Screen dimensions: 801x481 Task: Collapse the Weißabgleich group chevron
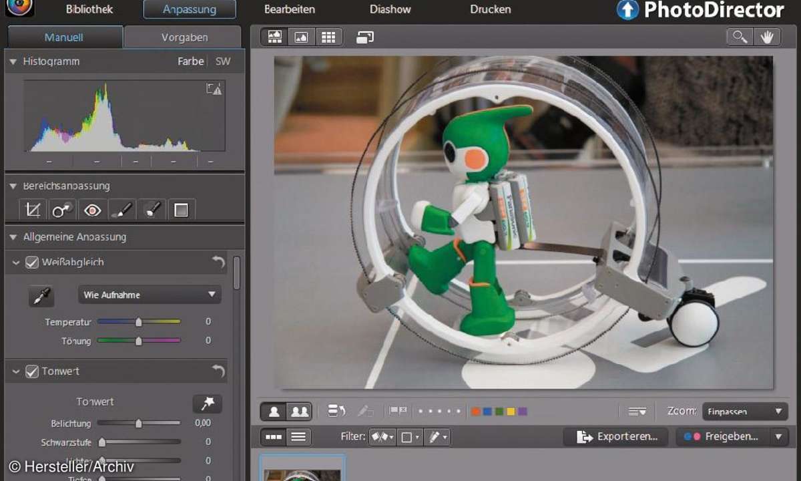(16, 263)
